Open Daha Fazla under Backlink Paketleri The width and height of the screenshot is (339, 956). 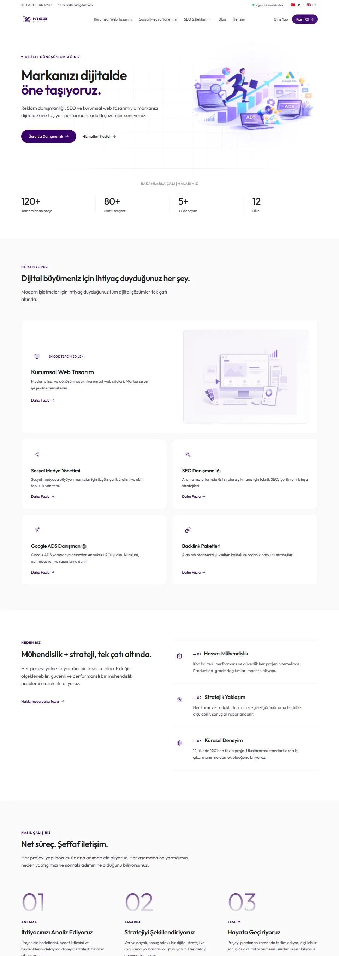[194, 572]
